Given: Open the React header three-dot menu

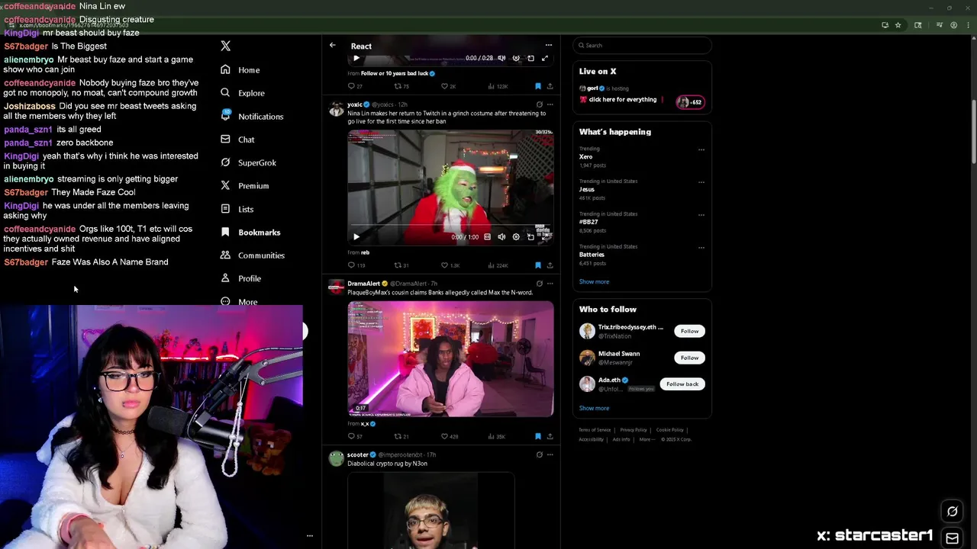Looking at the screenshot, I should tap(548, 46).
